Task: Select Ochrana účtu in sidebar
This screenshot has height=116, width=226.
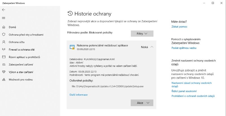Action: coord(17,42)
